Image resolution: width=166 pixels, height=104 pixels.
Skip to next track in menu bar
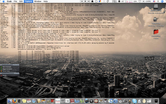click(x=89, y=1)
